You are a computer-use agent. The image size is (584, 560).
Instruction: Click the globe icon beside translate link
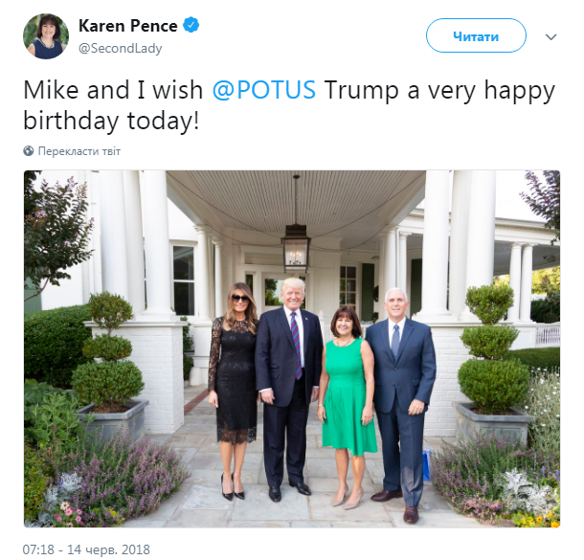tap(30, 151)
